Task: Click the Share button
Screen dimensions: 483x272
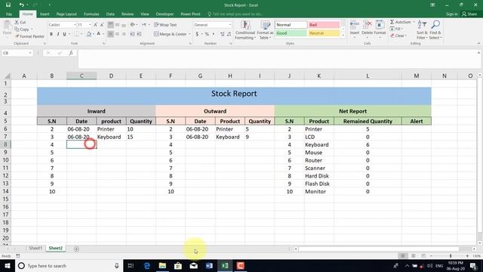Action: click(x=469, y=14)
